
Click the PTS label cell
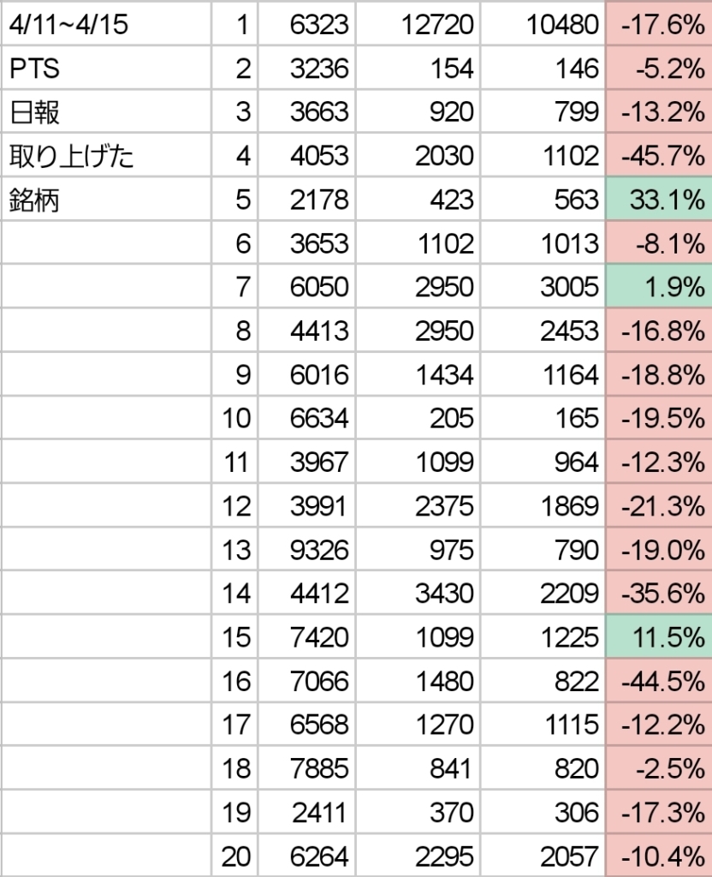(106, 68)
